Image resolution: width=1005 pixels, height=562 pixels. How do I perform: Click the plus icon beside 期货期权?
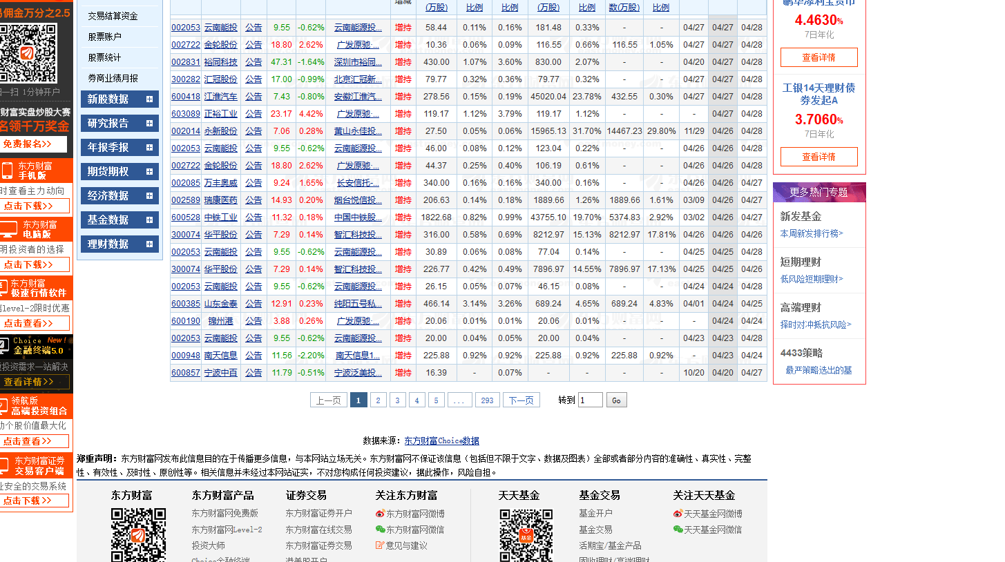(149, 172)
